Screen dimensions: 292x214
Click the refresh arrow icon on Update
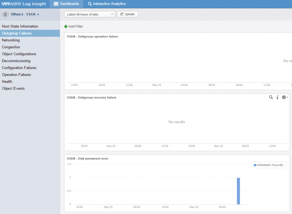point(122,14)
